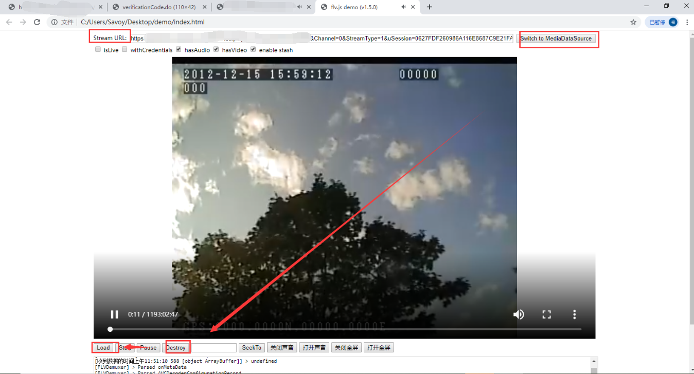Reload the current page

37,22
